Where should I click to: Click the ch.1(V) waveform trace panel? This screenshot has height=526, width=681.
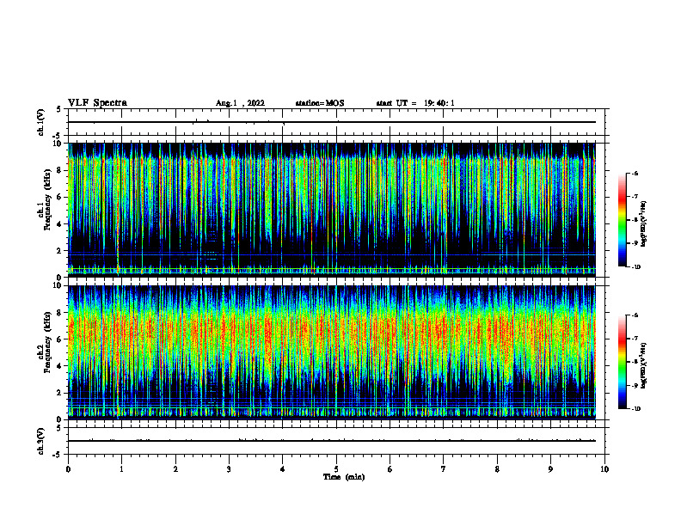pyautogui.click(x=336, y=122)
